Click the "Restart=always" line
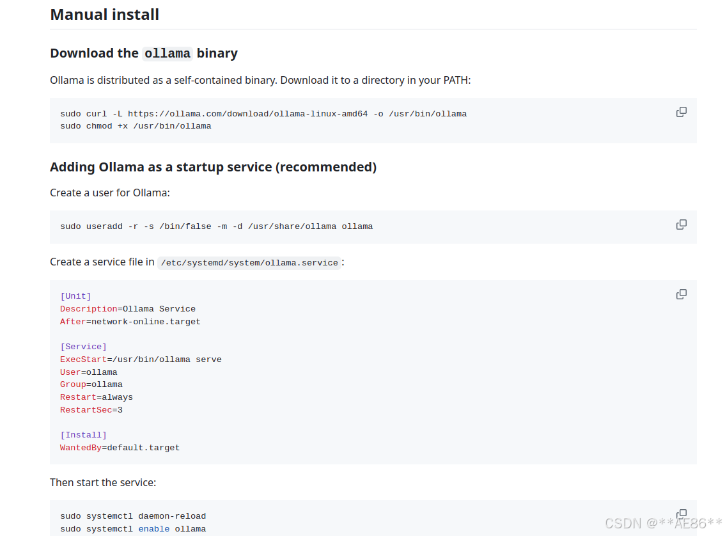The height and width of the screenshot is (536, 725). click(96, 397)
